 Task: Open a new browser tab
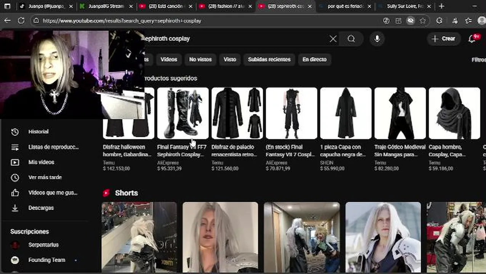pos(441,6)
